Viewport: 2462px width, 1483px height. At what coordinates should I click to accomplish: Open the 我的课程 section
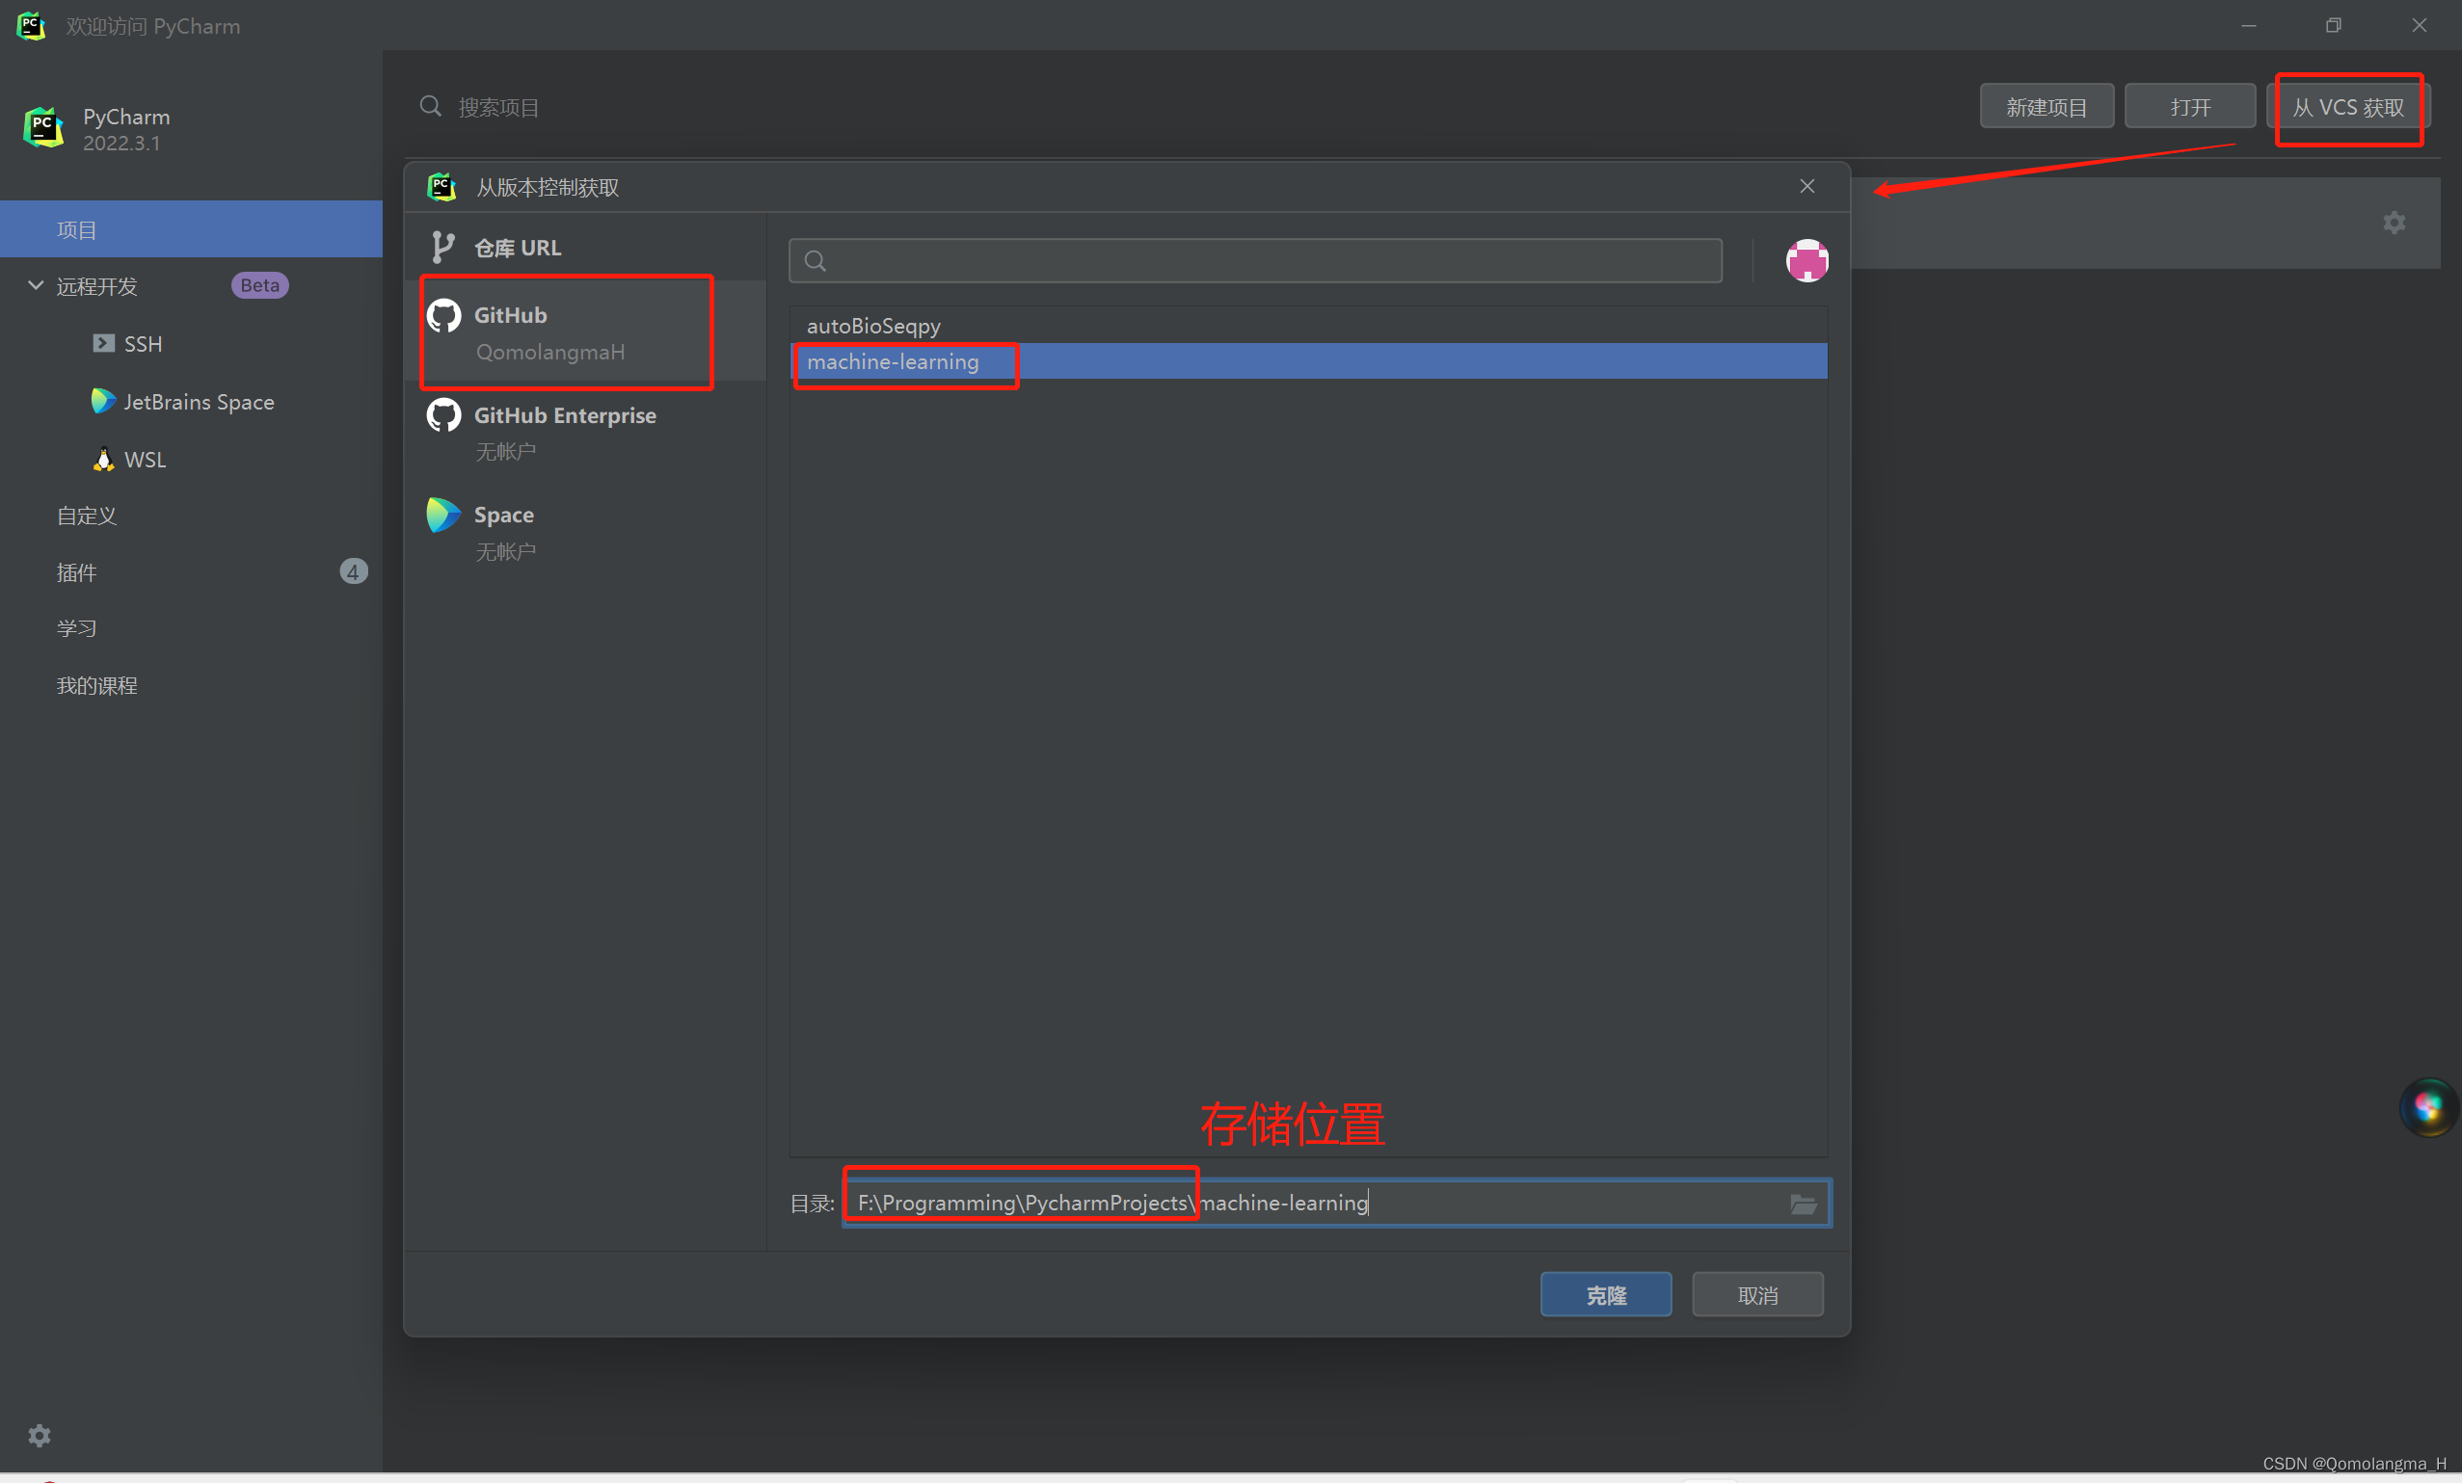tap(96, 684)
